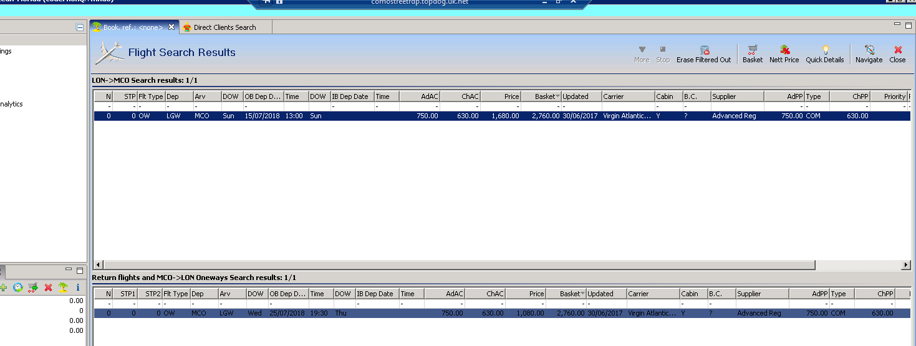This screenshot has height=346, width=916.
Task: Select return flight dated 25/07/2018
Action: pos(502,313)
